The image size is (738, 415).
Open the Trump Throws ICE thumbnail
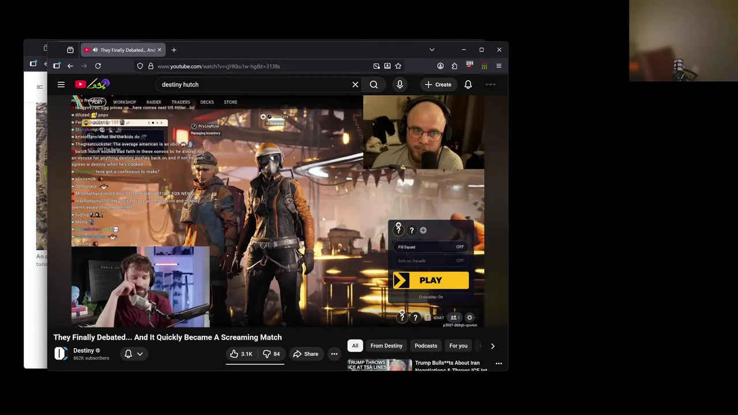tap(379, 365)
